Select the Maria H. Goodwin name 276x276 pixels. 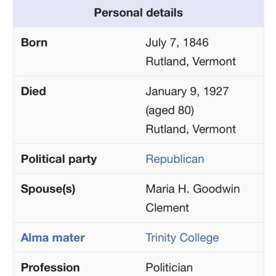193,189
